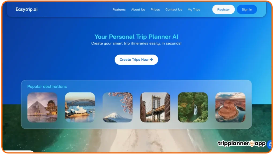The width and height of the screenshot is (274, 154).
Task: Click the Easytrip.ai logo
Action: click(x=26, y=9)
